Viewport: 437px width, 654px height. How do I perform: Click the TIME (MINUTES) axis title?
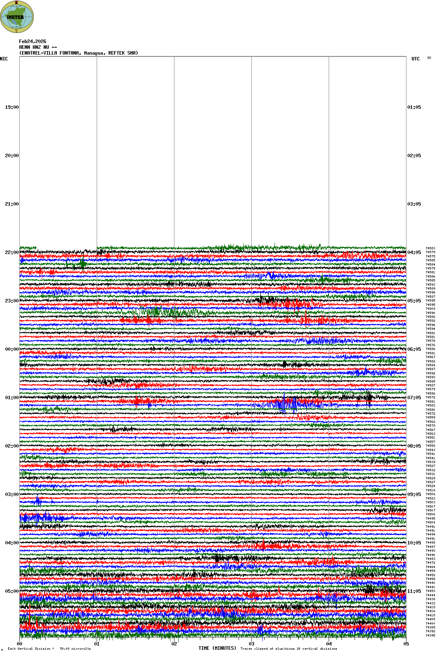tap(217, 648)
